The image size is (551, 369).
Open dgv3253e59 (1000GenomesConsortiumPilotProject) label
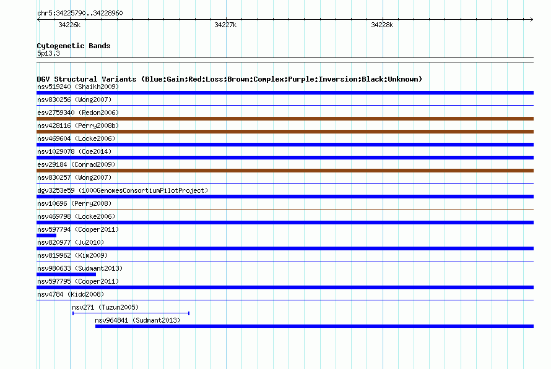[x=123, y=190]
